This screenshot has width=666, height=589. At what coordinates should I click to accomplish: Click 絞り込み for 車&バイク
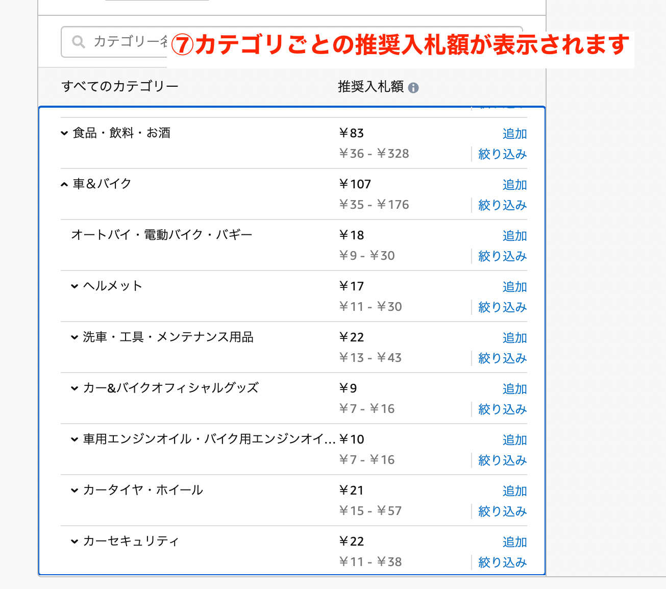(x=502, y=205)
